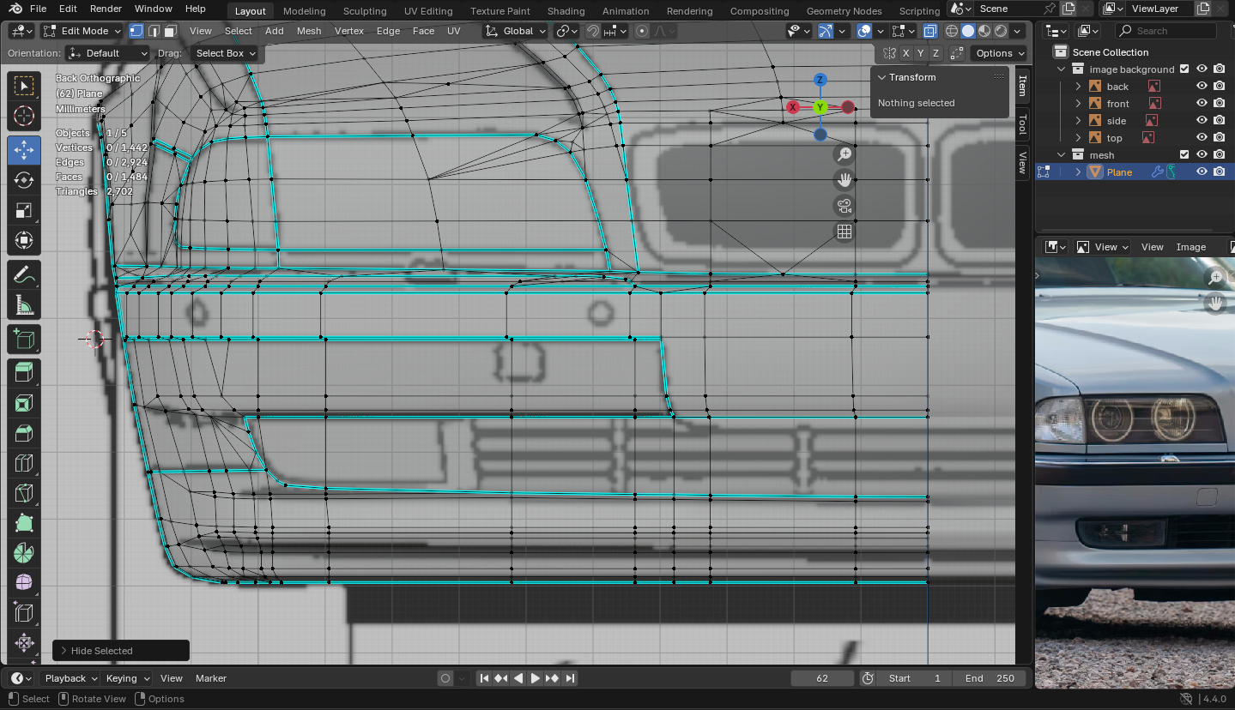Click the Image menu in image editor
This screenshot has width=1235, height=710.
(1190, 247)
